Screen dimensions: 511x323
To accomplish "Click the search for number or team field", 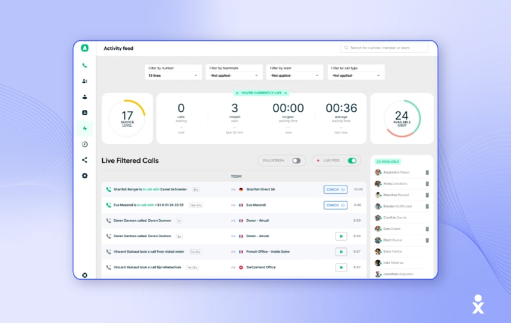I will click(x=384, y=47).
